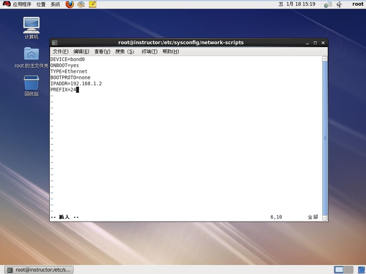The image size is (366, 274).
Task: Open the 搜索(S) menu
Action: (125, 51)
